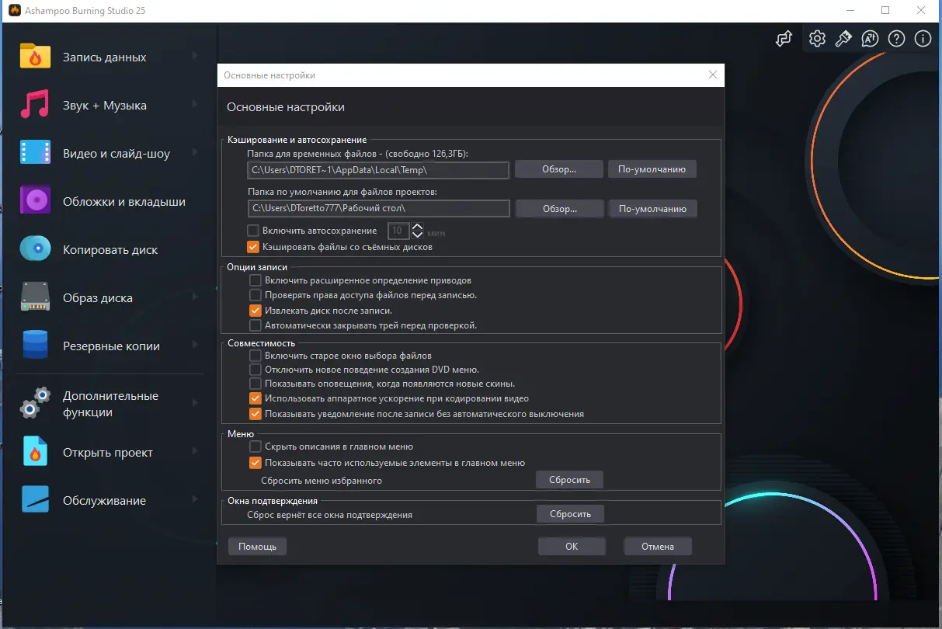Increase autosave minutes with the up arrow

coord(417,227)
